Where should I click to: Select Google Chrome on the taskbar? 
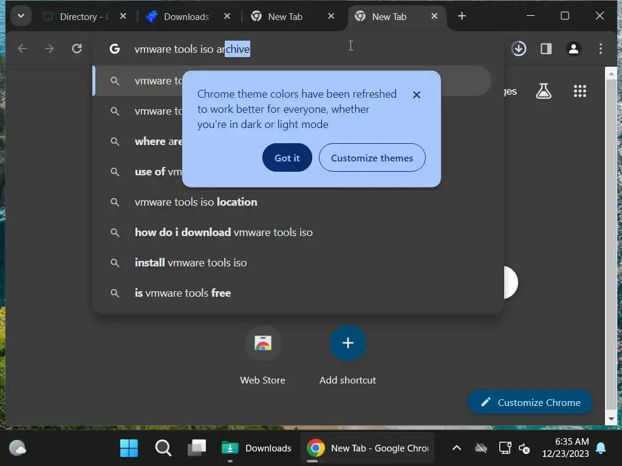click(367, 448)
